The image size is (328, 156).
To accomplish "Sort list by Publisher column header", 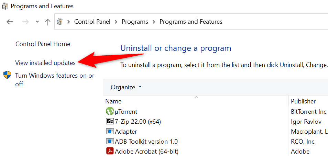I will (x=303, y=101).
